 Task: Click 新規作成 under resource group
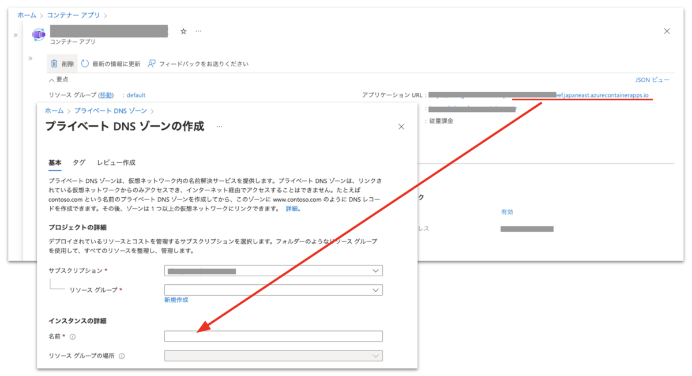coord(176,300)
